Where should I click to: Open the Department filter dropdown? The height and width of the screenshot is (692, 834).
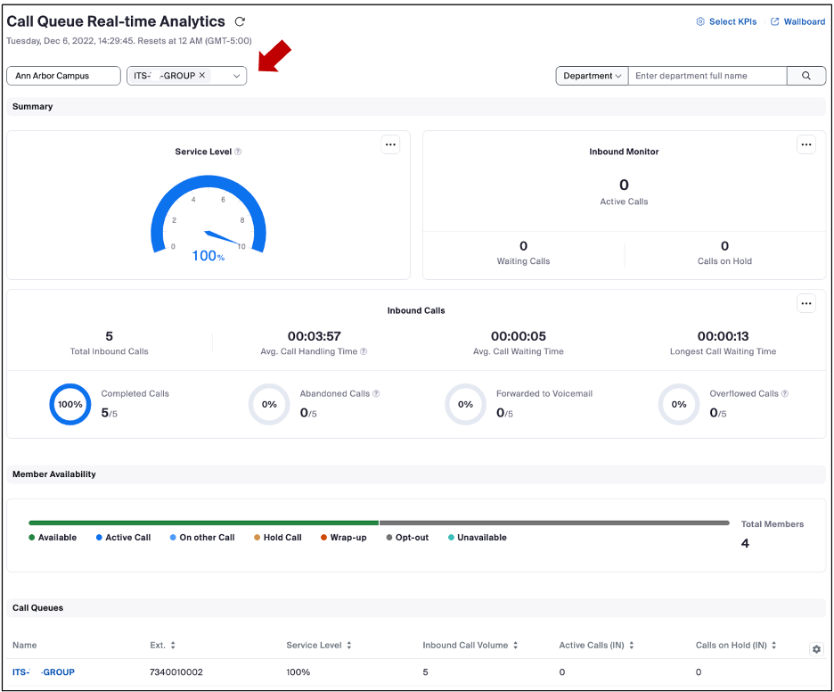591,76
